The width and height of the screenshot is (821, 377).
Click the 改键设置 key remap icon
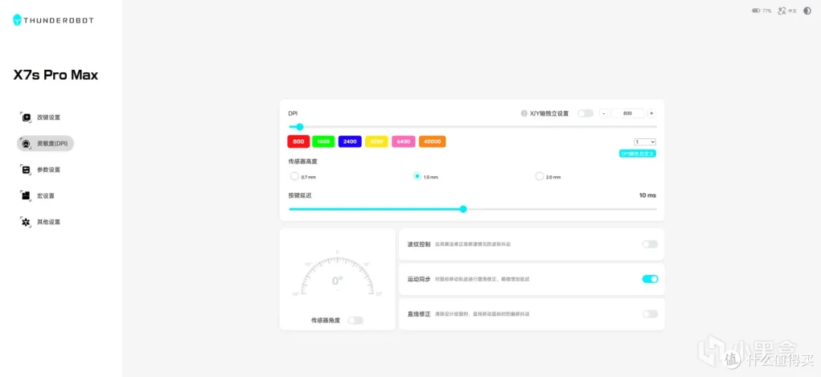point(25,117)
